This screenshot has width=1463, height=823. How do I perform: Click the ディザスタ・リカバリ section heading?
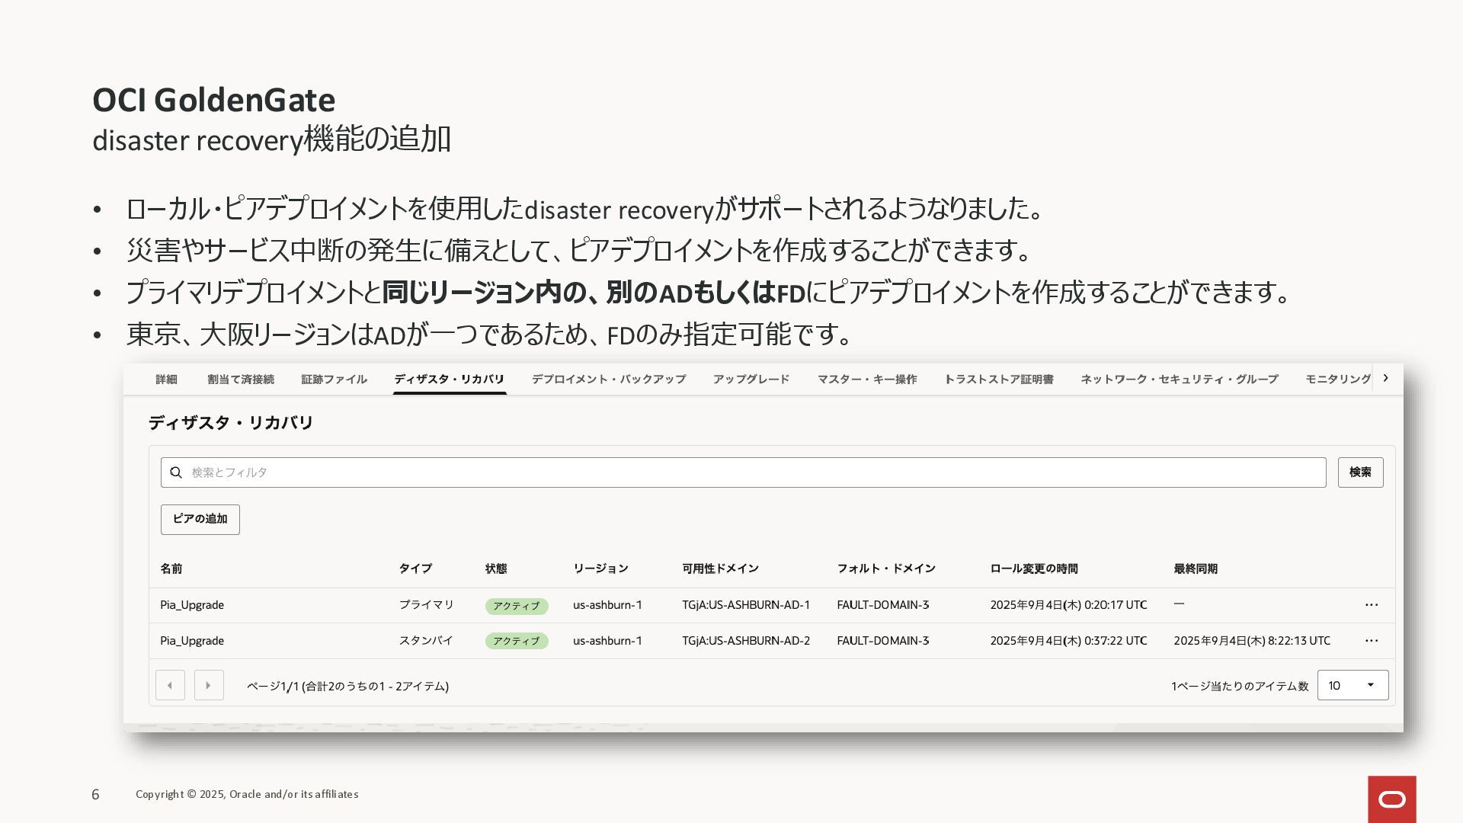click(x=231, y=423)
